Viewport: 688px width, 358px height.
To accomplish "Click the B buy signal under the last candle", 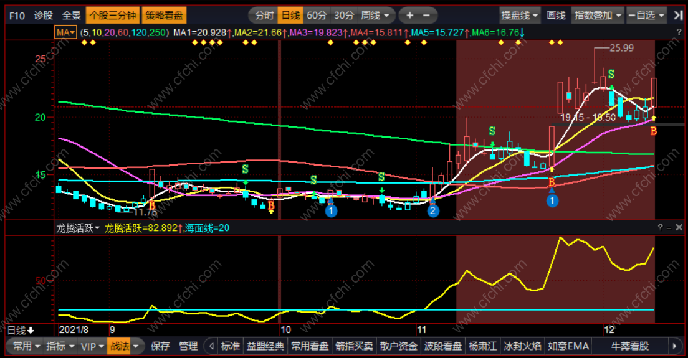I will pyautogui.click(x=654, y=131).
